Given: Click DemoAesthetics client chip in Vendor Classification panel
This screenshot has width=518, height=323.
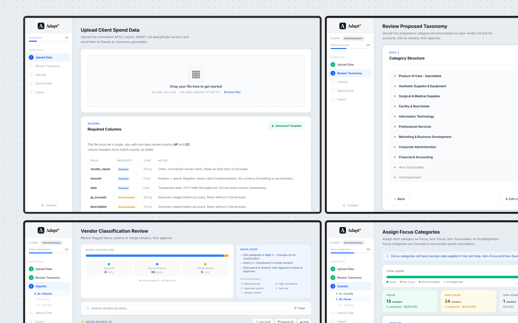Looking at the screenshot, I should [x=52, y=243].
